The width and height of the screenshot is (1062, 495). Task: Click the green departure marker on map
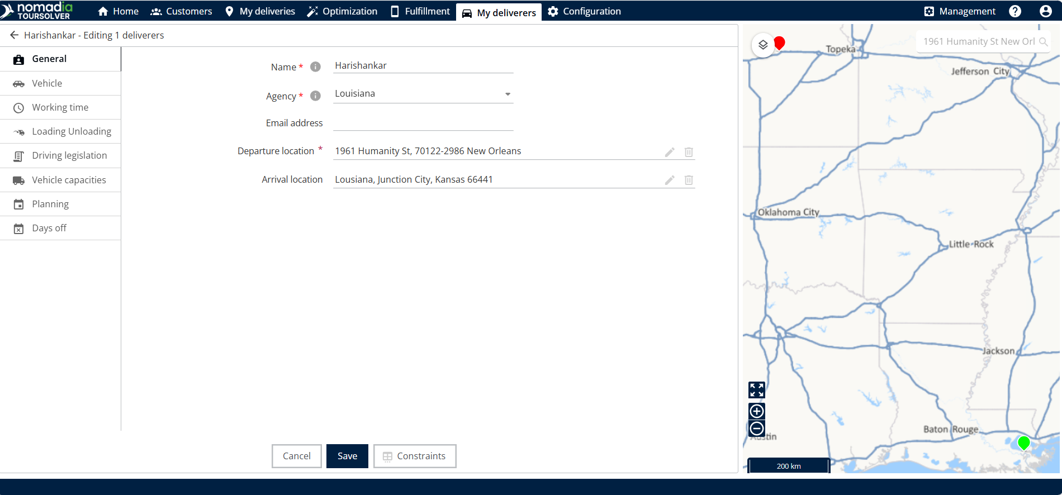point(1023,442)
